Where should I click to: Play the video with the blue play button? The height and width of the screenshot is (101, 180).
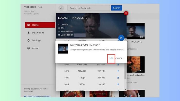point(121,38)
